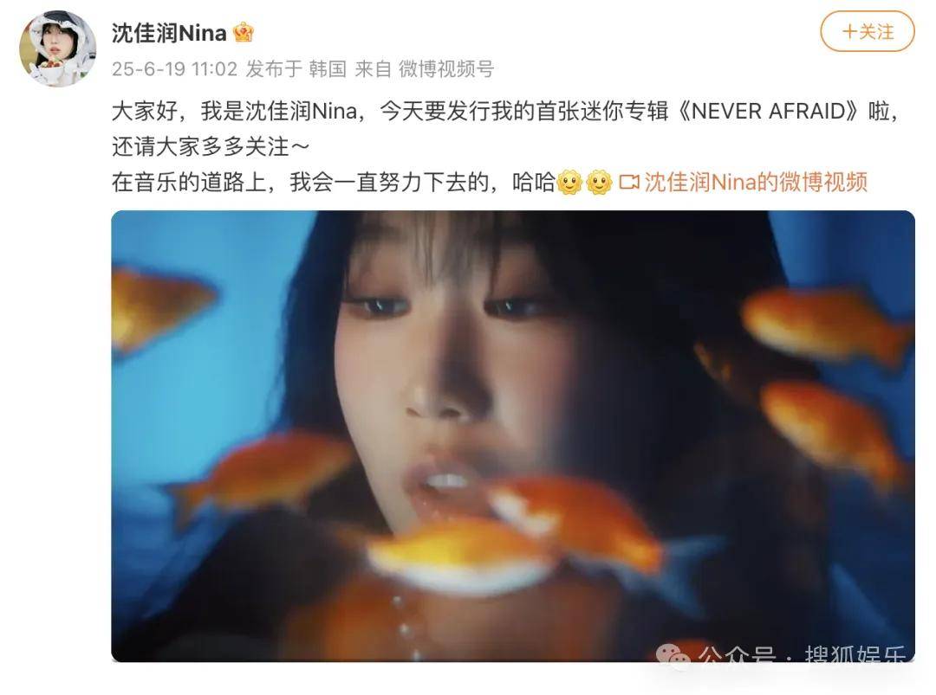Click the crown VIP badge beside username

[243, 32]
